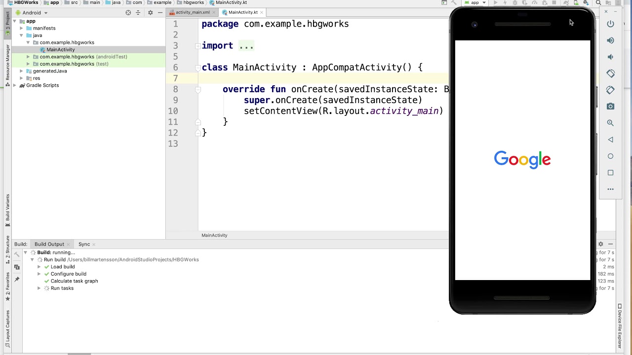Take an emulator screenshot with the camera icon
Image resolution: width=632 pixels, height=355 pixels.
coord(611,106)
